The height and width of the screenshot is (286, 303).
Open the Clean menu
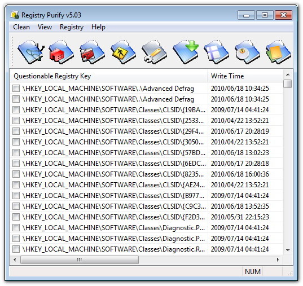(x=21, y=27)
